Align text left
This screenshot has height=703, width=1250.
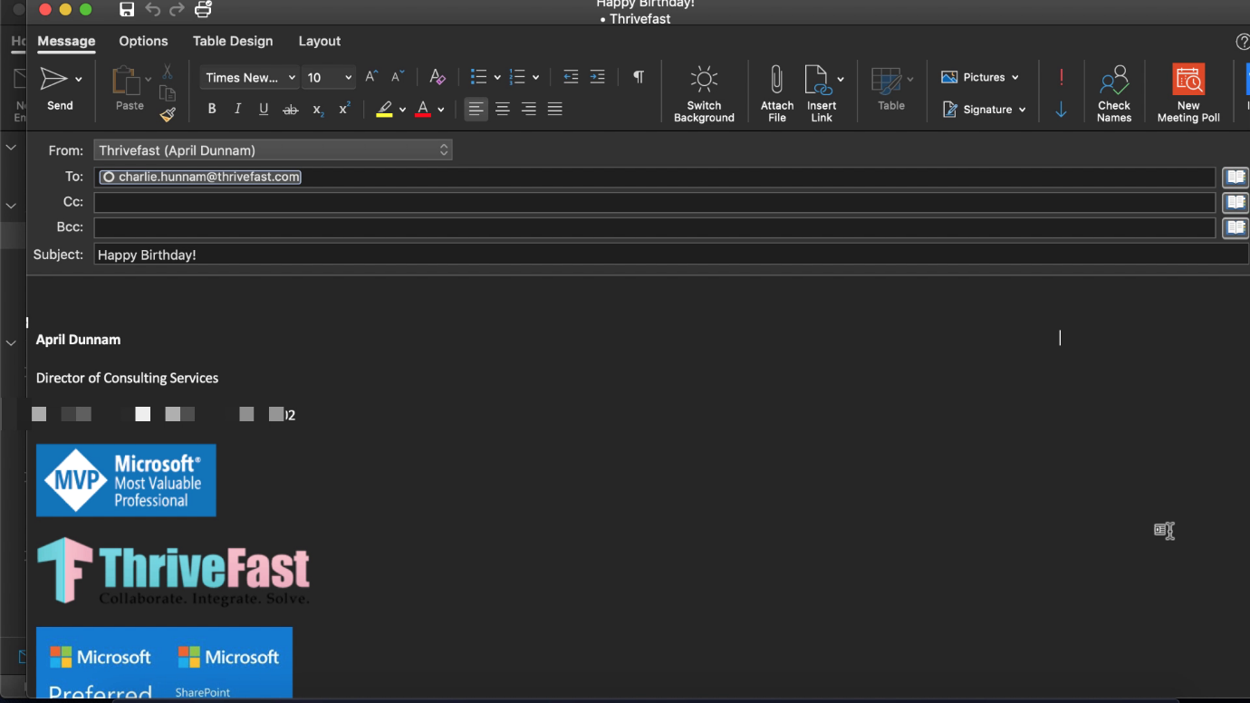coord(476,110)
